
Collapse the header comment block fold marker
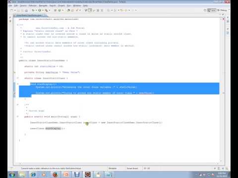(17, 25)
